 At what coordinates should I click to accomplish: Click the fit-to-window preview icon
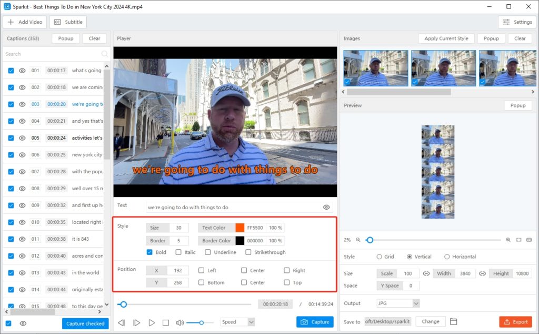[x=518, y=240]
